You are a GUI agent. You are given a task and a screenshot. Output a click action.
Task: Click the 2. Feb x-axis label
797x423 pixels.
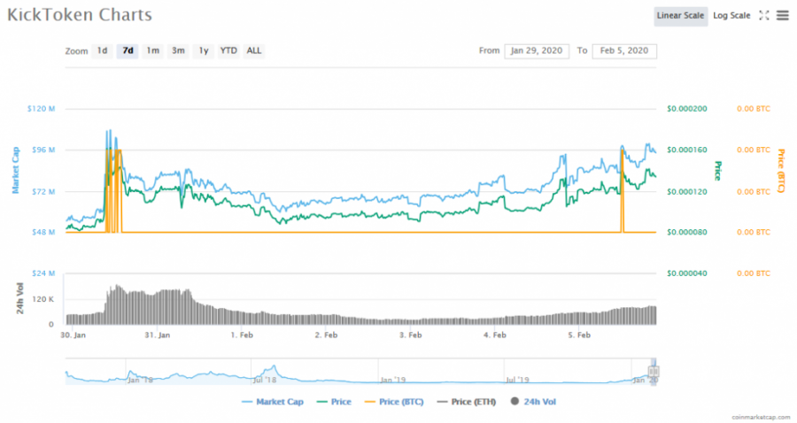coord(326,335)
